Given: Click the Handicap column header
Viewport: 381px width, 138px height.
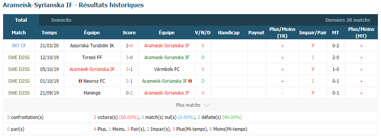Looking at the screenshot, I should point(229,33).
